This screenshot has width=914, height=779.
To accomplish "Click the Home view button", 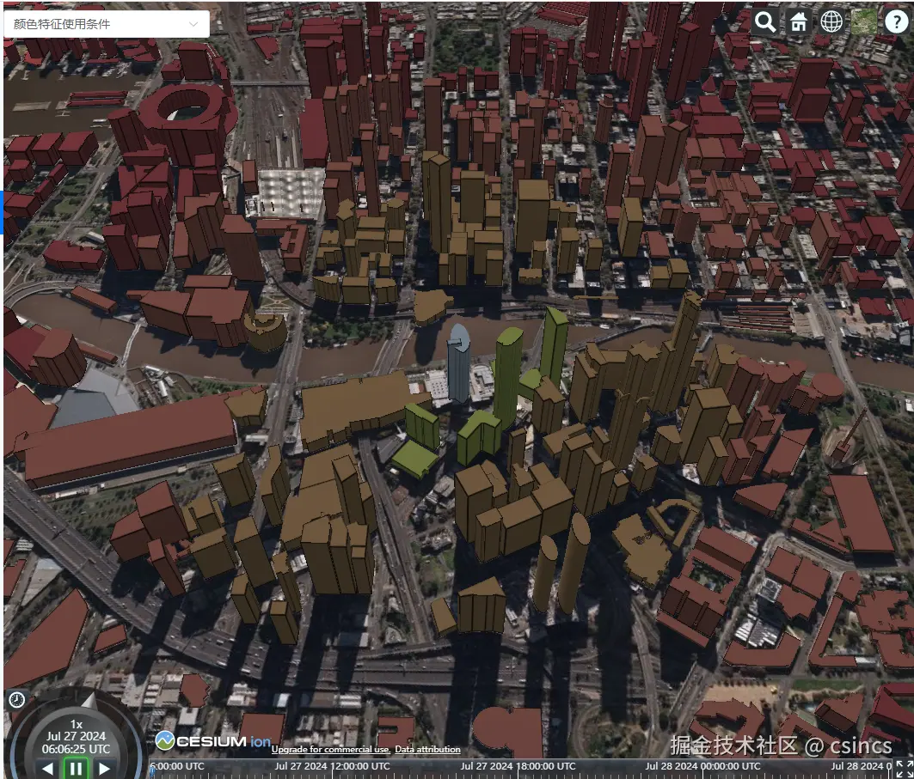I will pos(798,22).
